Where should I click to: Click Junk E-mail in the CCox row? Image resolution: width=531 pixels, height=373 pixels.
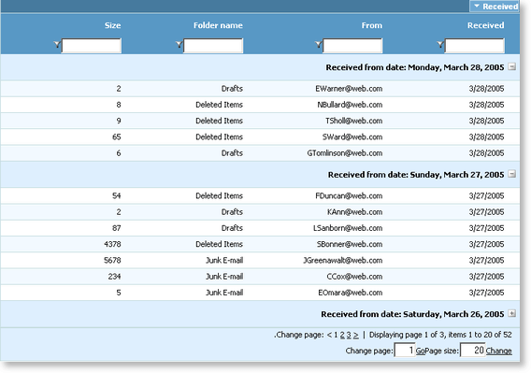[224, 277]
